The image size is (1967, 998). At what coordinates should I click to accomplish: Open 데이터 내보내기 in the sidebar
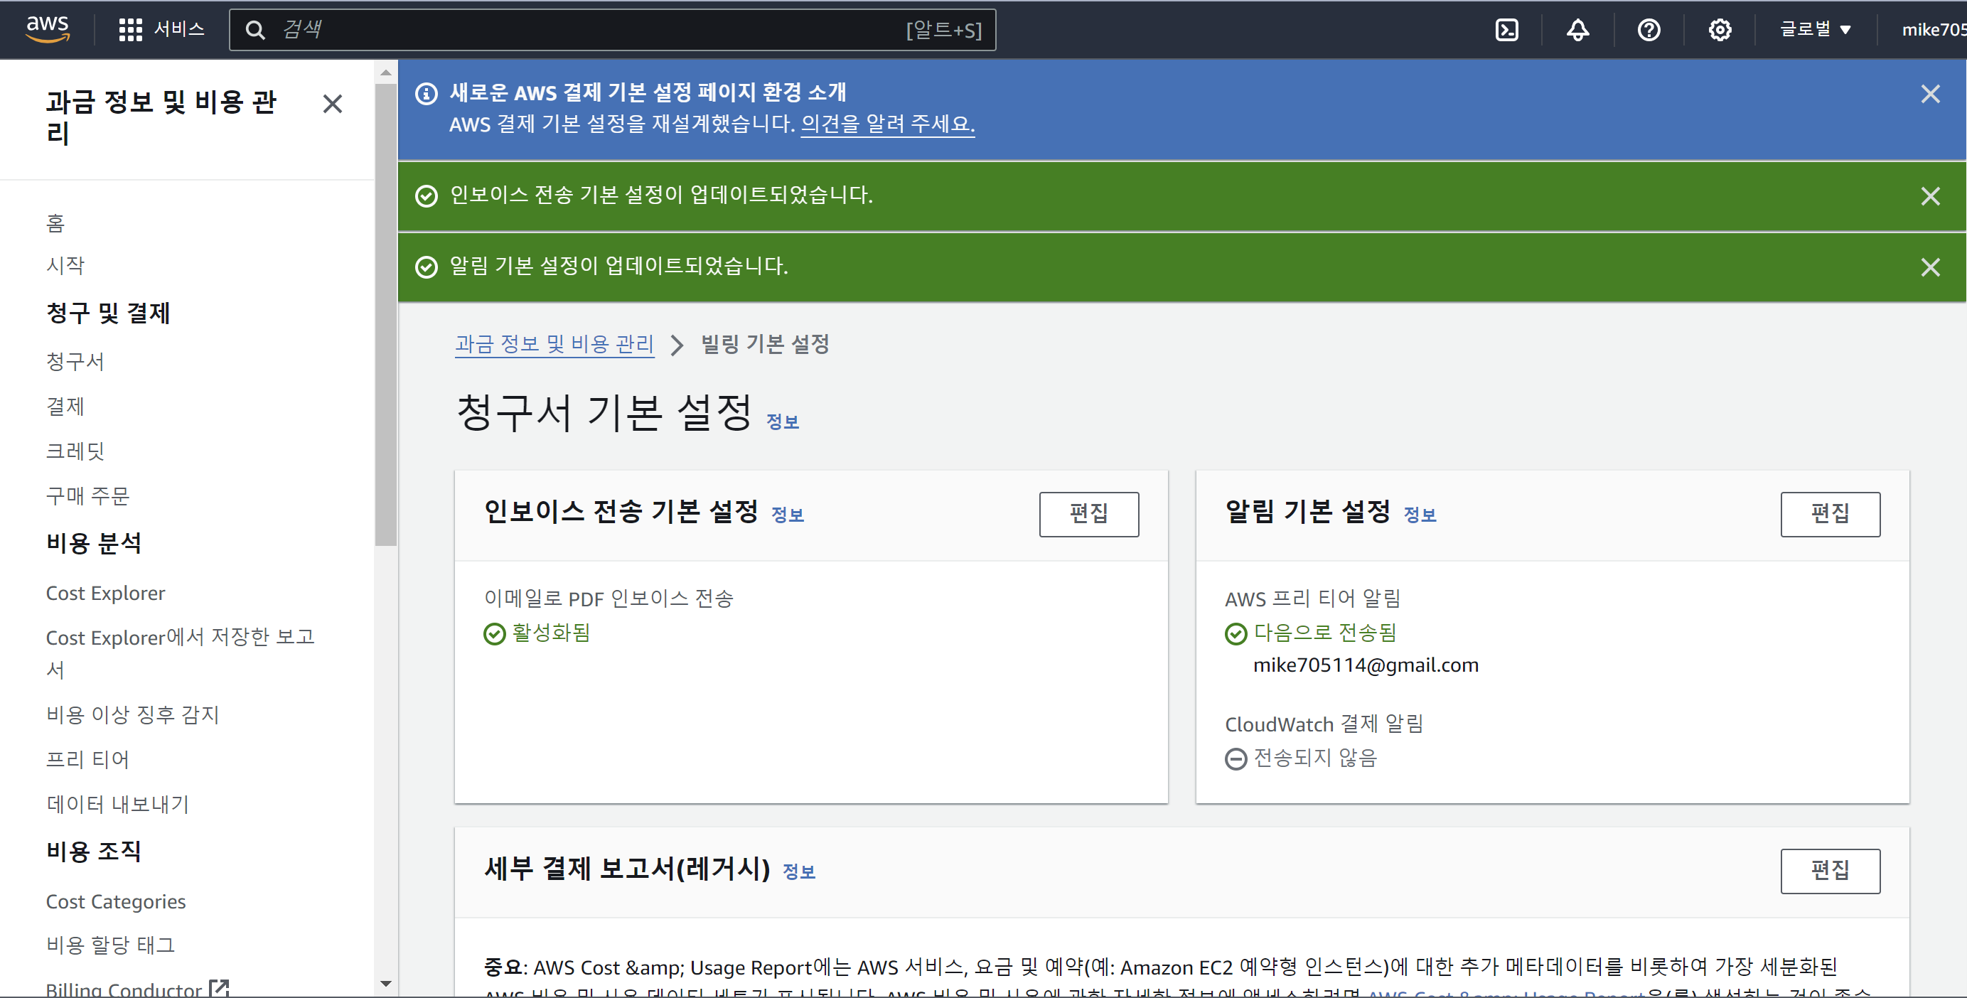[117, 804]
